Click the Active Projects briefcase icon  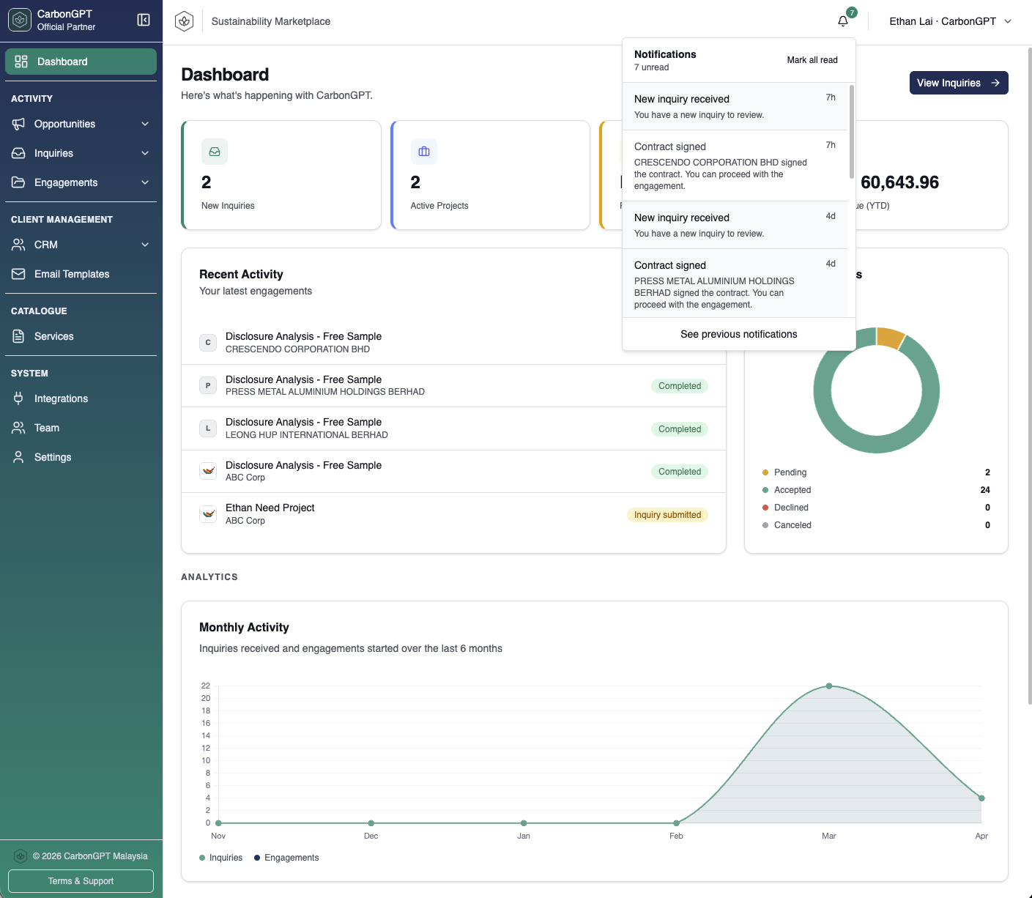pos(424,152)
